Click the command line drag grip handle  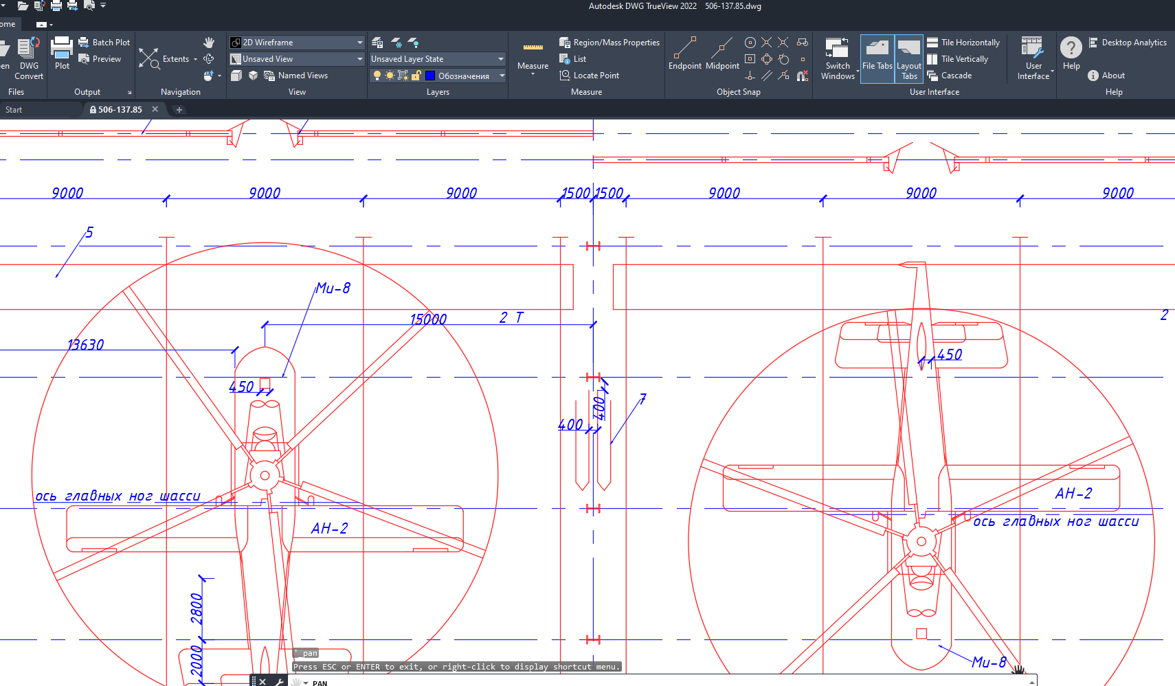(254, 681)
